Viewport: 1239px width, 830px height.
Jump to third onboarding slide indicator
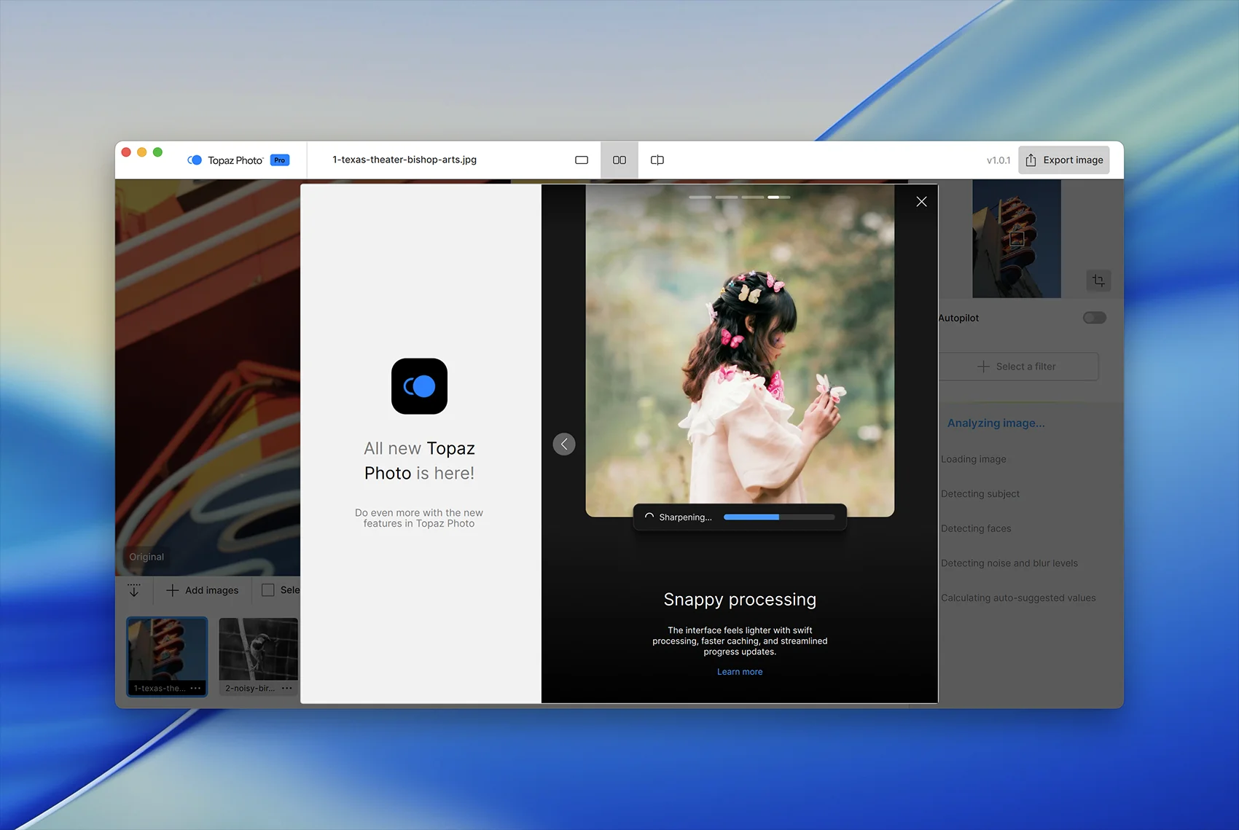pyautogui.click(x=753, y=197)
